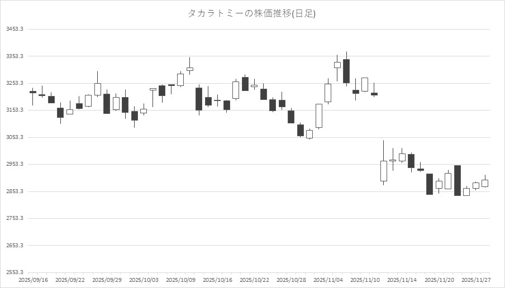505x288 pixels.
Task: Click the 2025/09/16 date label
Action: click(33, 280)
